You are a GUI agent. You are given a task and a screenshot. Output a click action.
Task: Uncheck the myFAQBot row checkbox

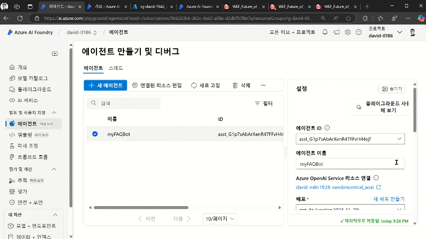click(95, 134)
